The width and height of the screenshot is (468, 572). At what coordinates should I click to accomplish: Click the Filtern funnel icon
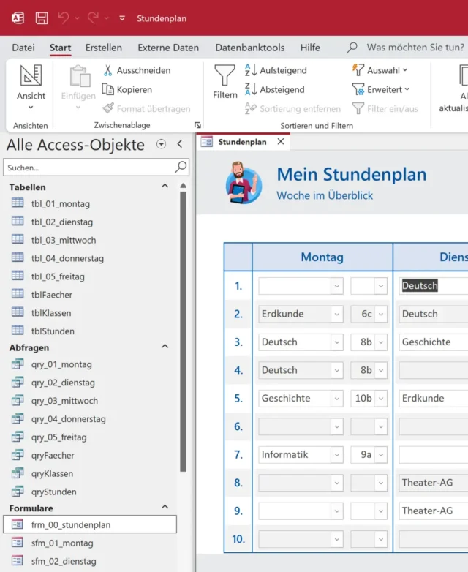point(224,75)
